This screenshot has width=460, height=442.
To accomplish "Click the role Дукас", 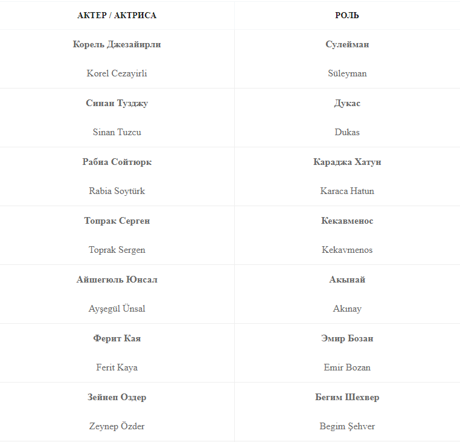I will click(347, 103).
